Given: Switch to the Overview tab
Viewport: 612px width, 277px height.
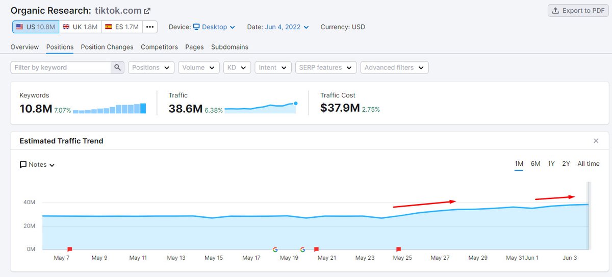Looking at the screenshot, I should [24, 47].
